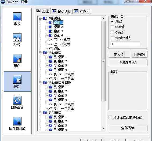Select the 切换桌面 sidebar icon

[17, 100]
